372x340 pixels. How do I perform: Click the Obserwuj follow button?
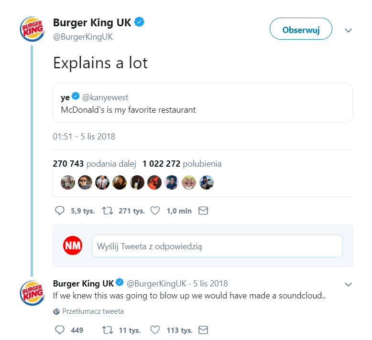301,30
